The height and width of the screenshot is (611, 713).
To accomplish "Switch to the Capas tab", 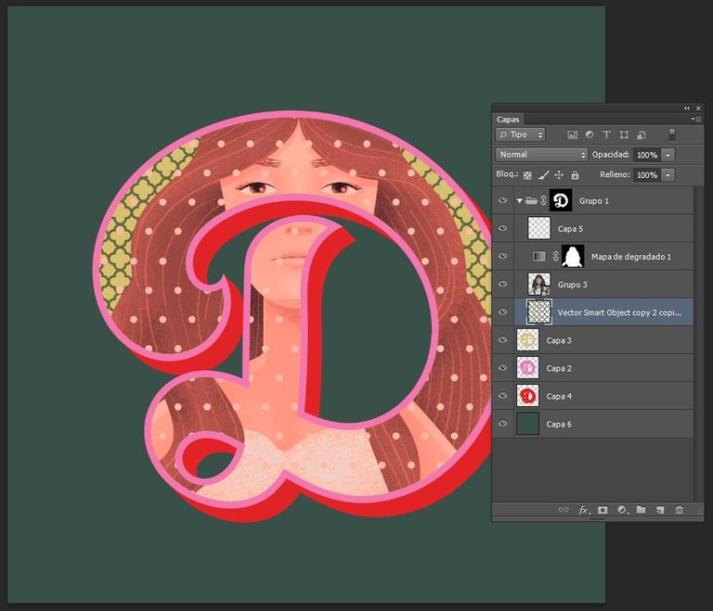I will coord(509,119).
